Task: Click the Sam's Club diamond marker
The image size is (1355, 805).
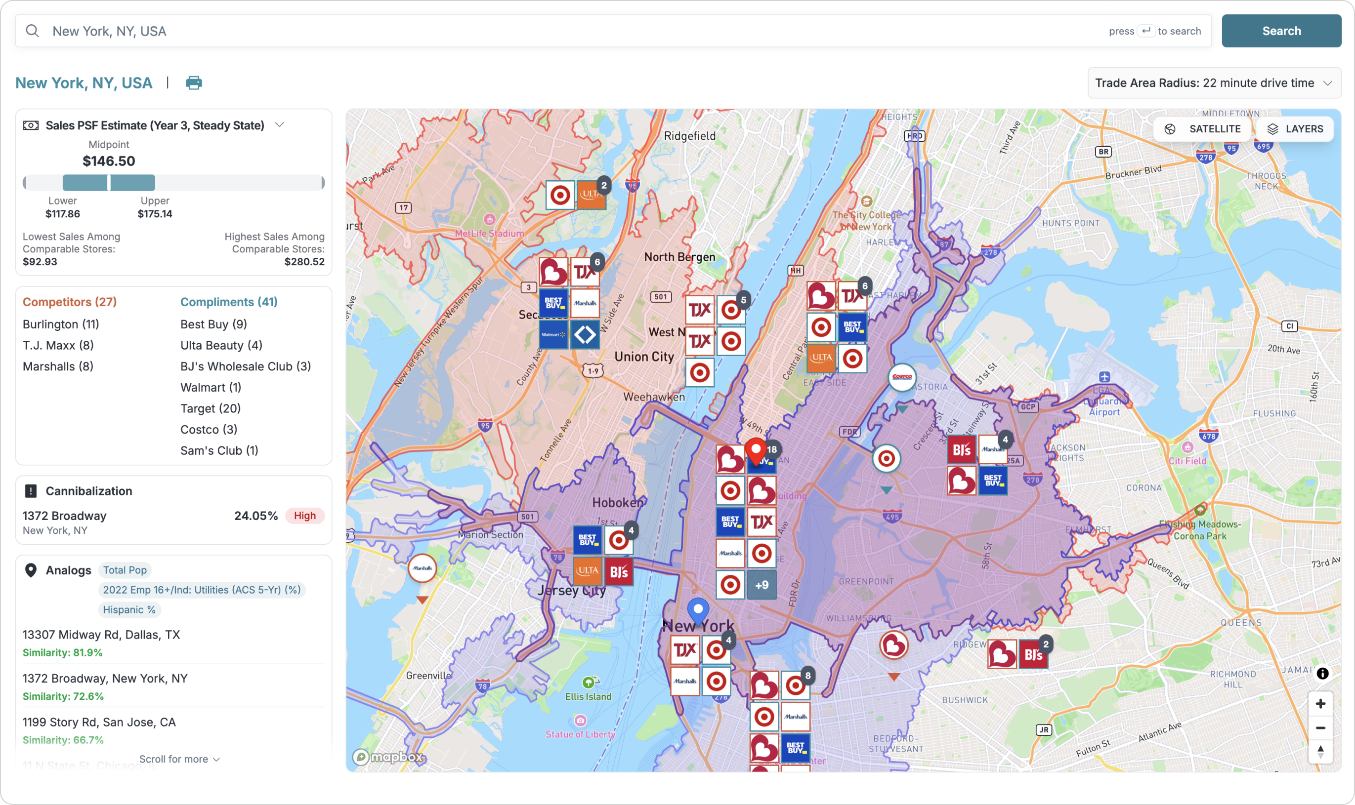Action: (x=585, y=335)
